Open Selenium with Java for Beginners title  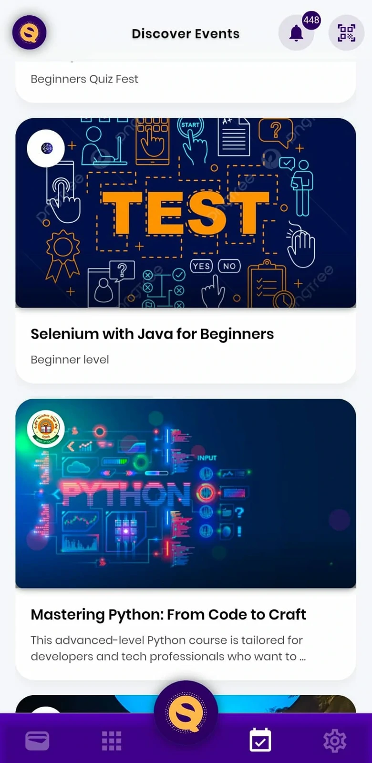[152, 334]
